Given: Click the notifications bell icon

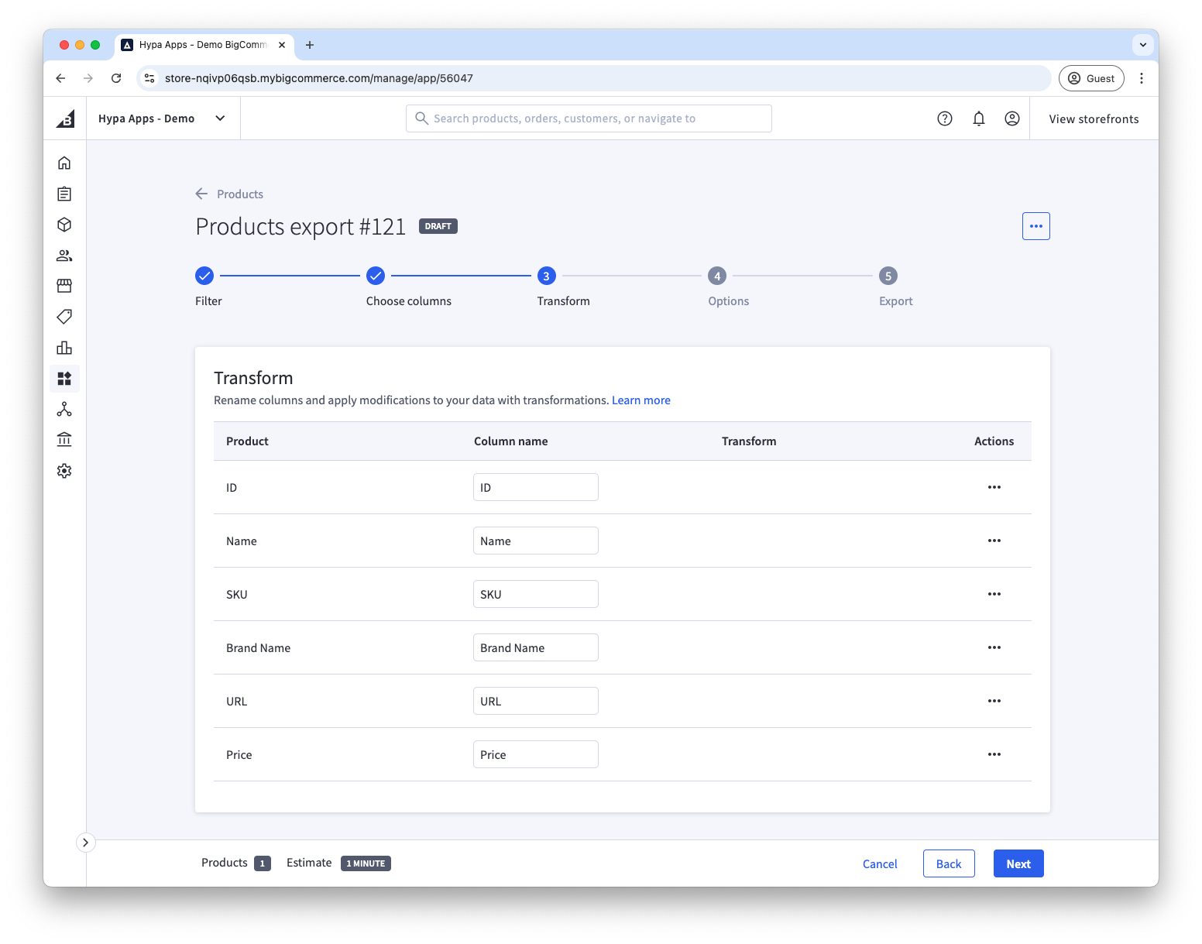Looking at the screenshot, I should [978, 118].
